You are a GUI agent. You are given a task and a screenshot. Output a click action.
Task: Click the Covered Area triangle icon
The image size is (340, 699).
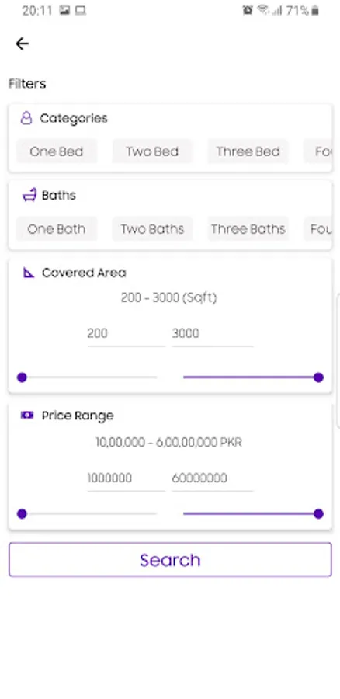pos(29,273)
